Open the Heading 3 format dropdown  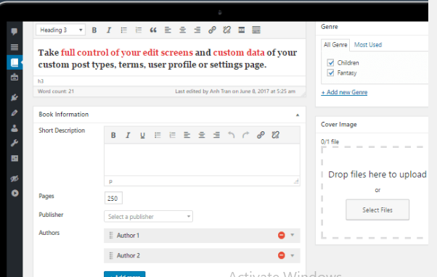(x=60, y=30)
